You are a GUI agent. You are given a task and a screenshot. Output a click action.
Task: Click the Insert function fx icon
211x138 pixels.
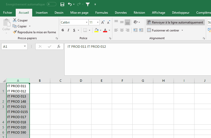(59, 46)
